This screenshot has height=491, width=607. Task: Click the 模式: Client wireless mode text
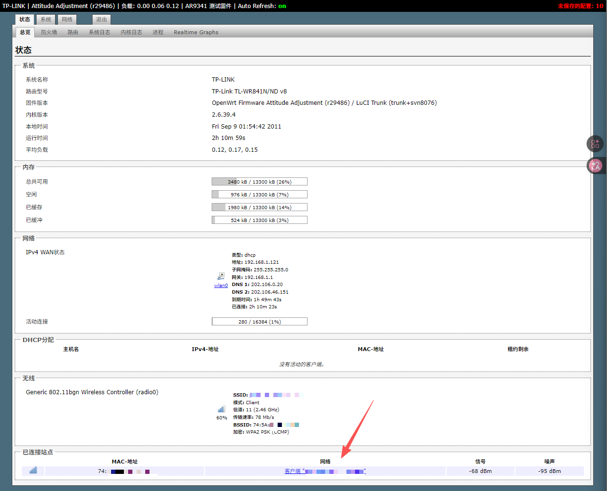tap(246, 403)
